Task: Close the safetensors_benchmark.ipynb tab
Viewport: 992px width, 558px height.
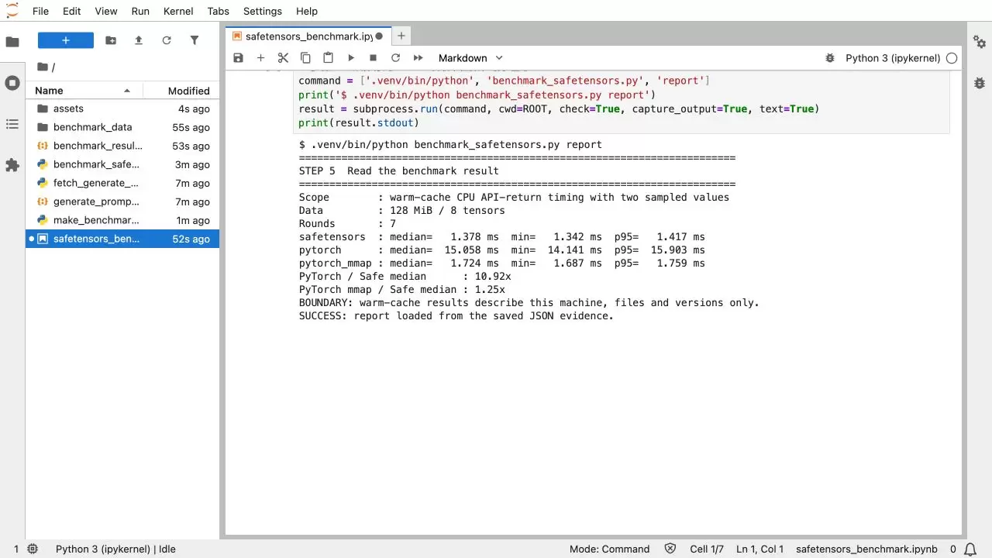Action: (379, 36)
